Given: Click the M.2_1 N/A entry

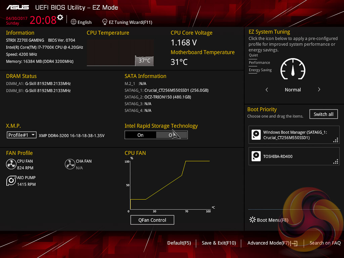Looking at the screenshot, I should pyautogui.click(x=135, y=84).
